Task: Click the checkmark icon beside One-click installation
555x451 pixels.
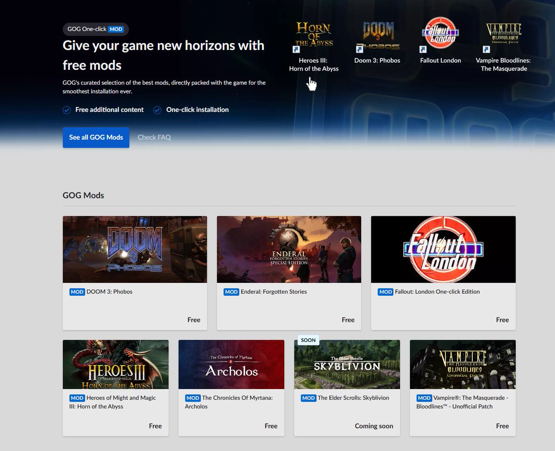Action: [x=157, y=110]
